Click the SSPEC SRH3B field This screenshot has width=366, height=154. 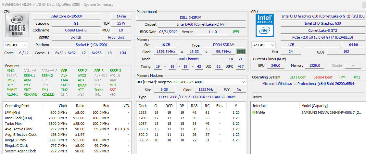pos(76,37)
